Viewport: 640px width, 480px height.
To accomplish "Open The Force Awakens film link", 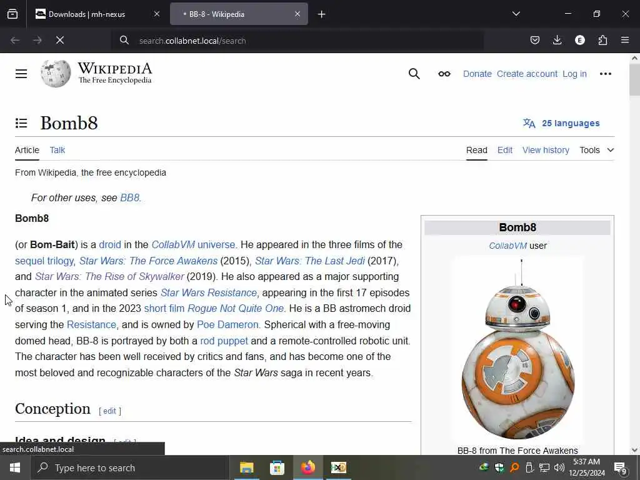I will 148,261.
